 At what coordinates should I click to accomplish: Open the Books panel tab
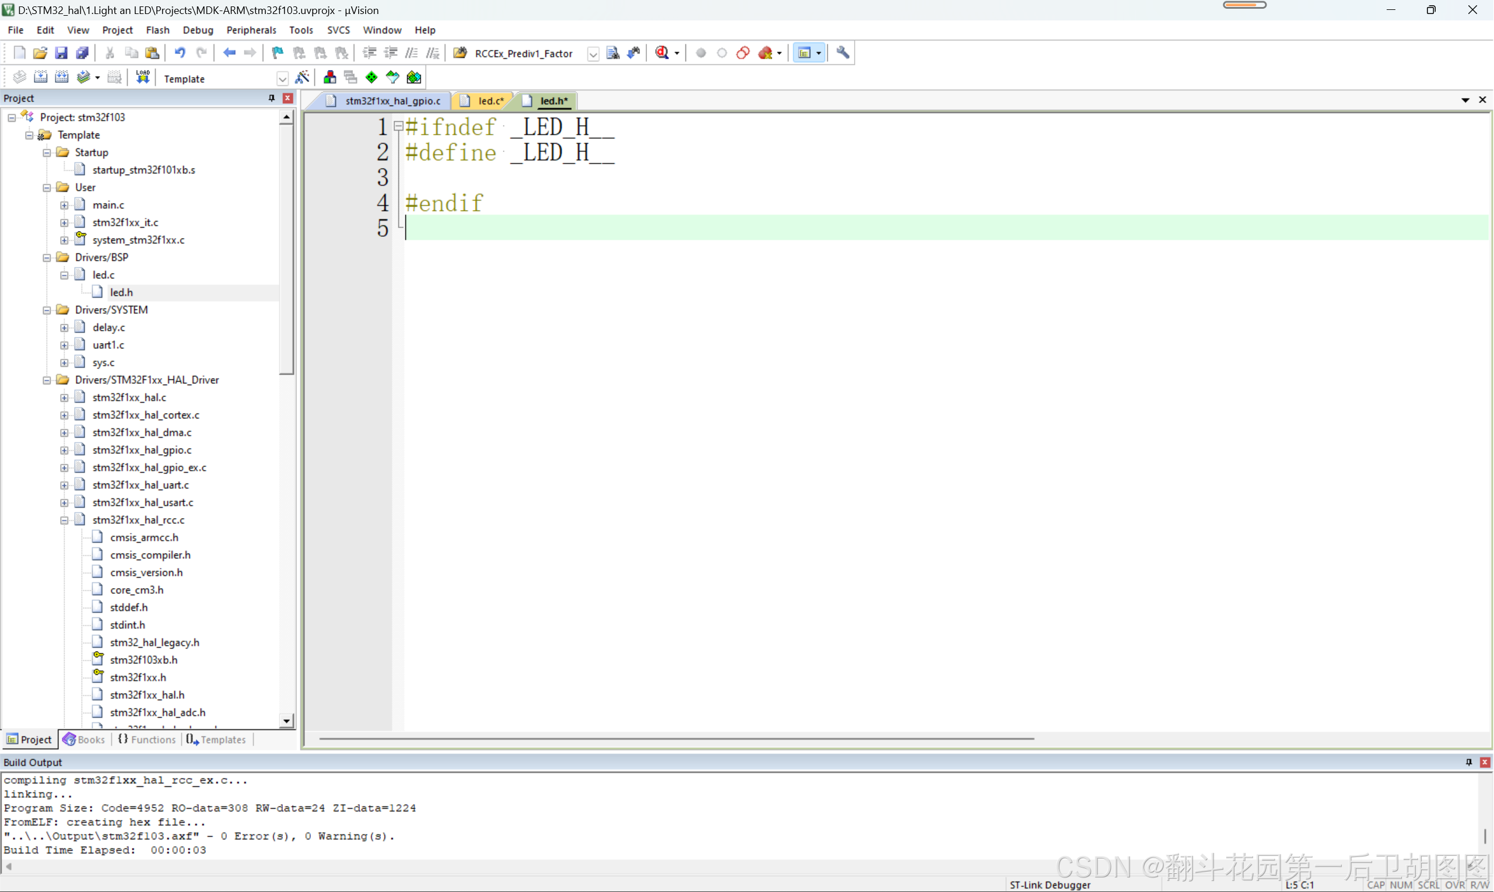tap(84, 739)
